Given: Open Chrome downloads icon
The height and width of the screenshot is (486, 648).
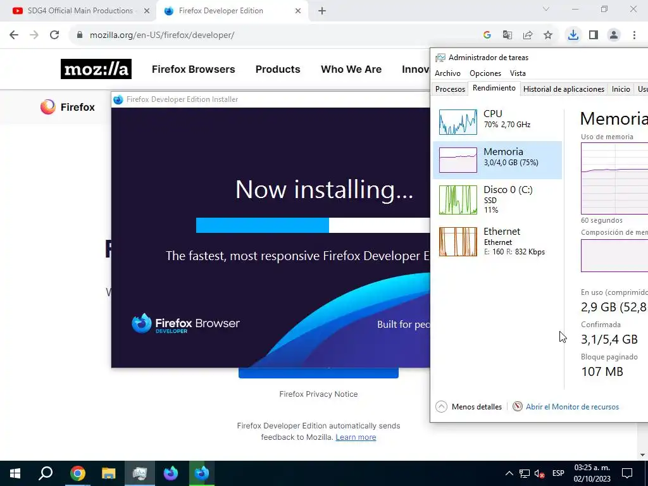Looking at the screenshot, I should 573,35.
